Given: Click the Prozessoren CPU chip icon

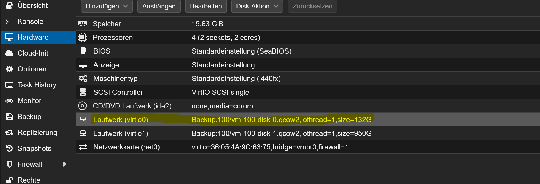Looking at the screenshot, I should click(82, 37).
